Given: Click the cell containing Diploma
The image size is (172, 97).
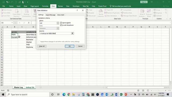Looking at the screenshot, I should pyautogui.click(x=33, y=47).
